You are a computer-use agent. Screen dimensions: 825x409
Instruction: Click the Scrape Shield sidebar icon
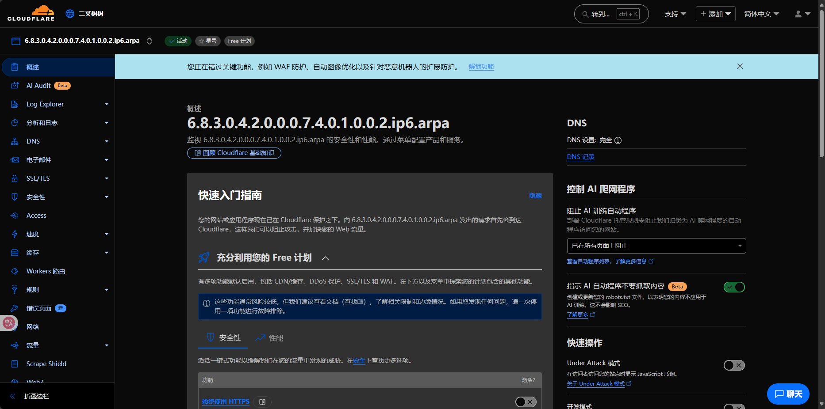tap(15, 364)
